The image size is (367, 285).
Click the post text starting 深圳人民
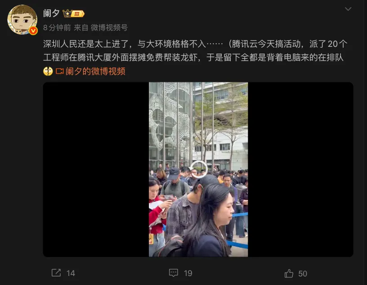tap(195, 50)
